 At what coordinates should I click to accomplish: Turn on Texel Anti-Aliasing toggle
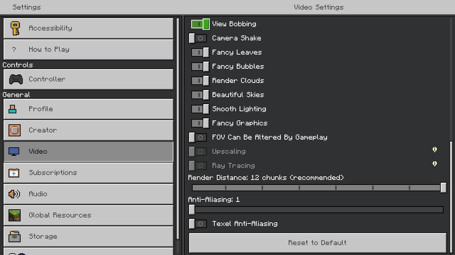(198, 224)
